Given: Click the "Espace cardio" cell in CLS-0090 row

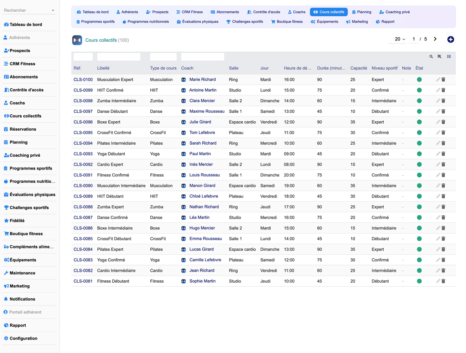Looking at the screenshot, I should point(242,186).
